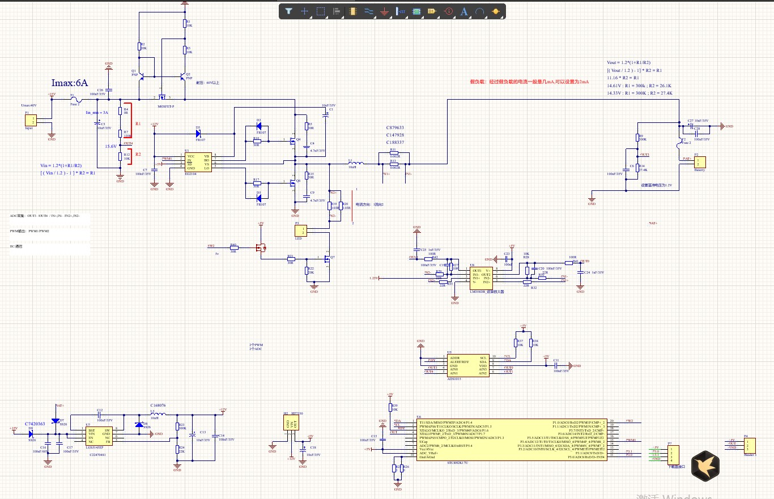Click the directive/parameter set info icon
The width and height of the screenshot is (774, 499).
tap(448, 11)
